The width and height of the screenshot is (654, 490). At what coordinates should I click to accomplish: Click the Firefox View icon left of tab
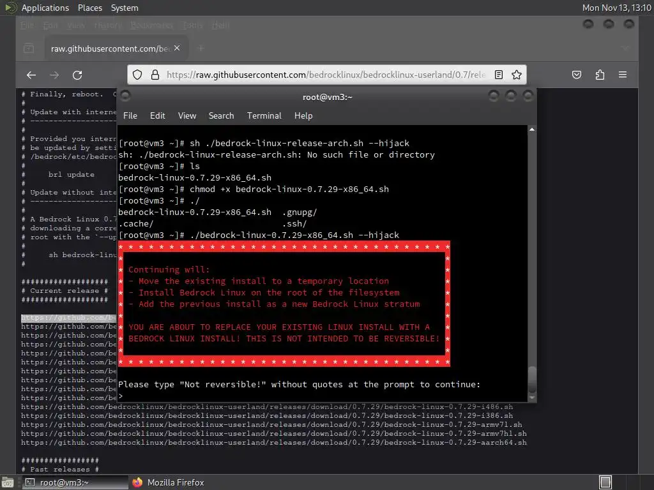pos(29,48)
